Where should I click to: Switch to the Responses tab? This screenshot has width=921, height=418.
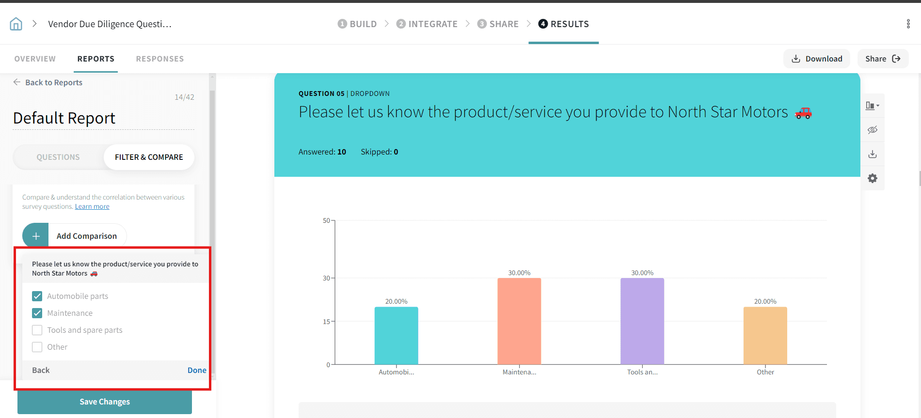(159, 59)
